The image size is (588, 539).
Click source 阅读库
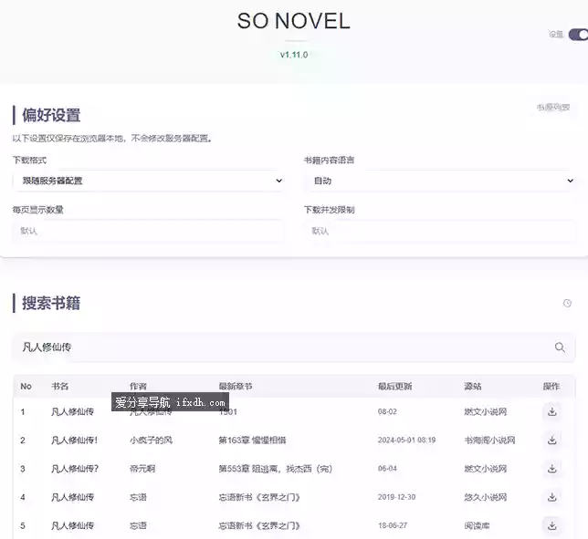[477, 525]
